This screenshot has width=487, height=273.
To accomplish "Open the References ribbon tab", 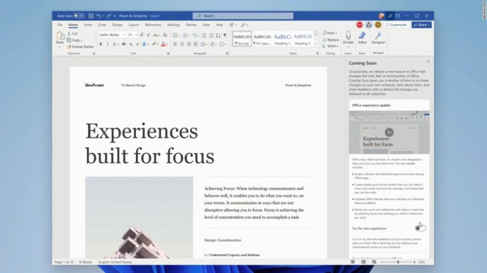I will (x=152, y=25).
